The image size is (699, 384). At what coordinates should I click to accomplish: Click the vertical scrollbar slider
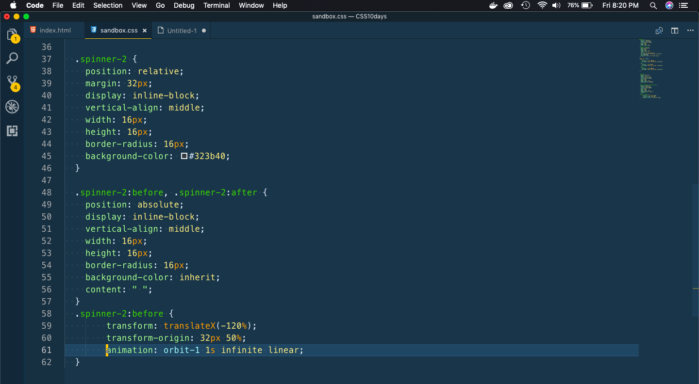pos(696,250)
